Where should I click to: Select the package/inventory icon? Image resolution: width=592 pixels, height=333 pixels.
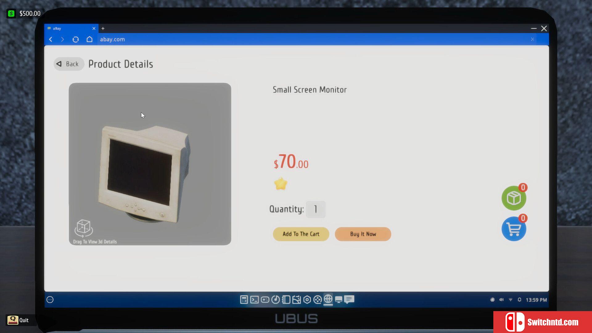click(513, 198)
